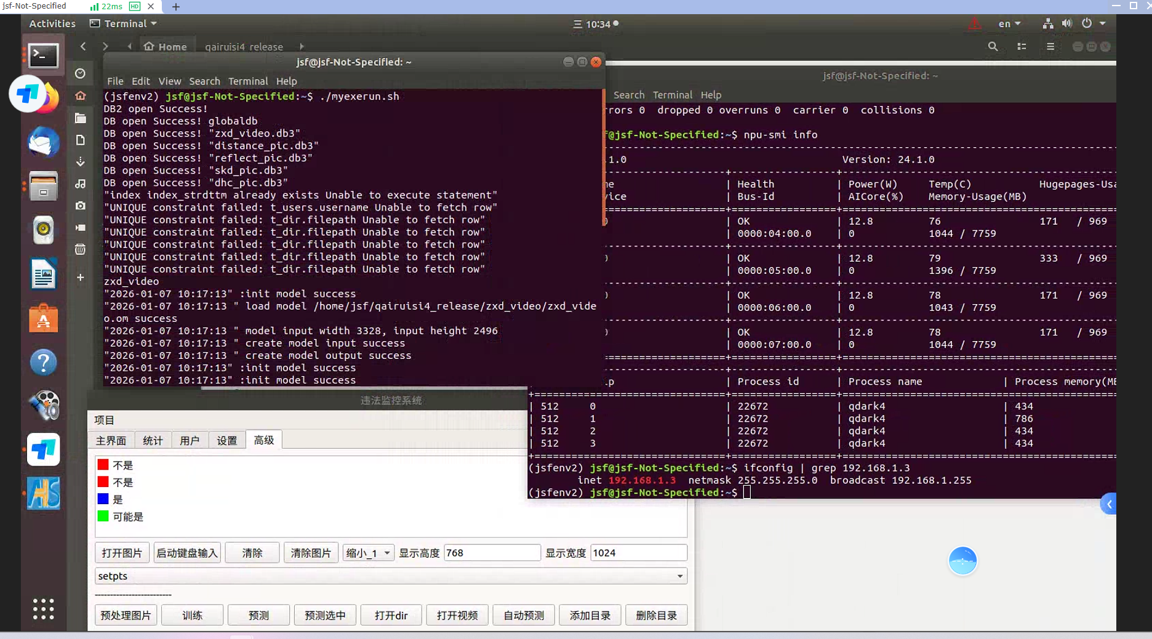This screenshot has width=1152, height=639.
Task: Click the file manager search icon
Action: coord(993,47)
